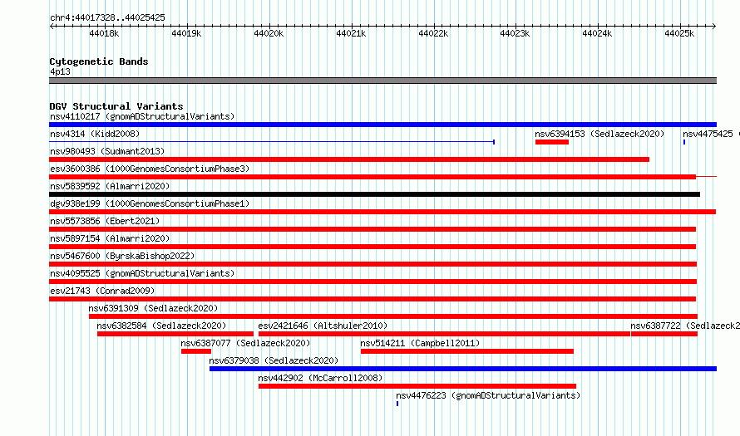Click the esv2421646 red variant bar
Viewport: 740px width, 436px height.
pos(444,334)
